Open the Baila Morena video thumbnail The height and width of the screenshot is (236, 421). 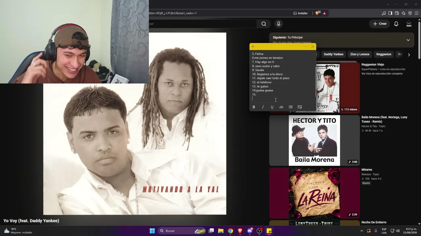click(314, 140)
